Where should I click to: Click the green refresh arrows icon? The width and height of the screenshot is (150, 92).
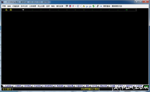point(93,6)
